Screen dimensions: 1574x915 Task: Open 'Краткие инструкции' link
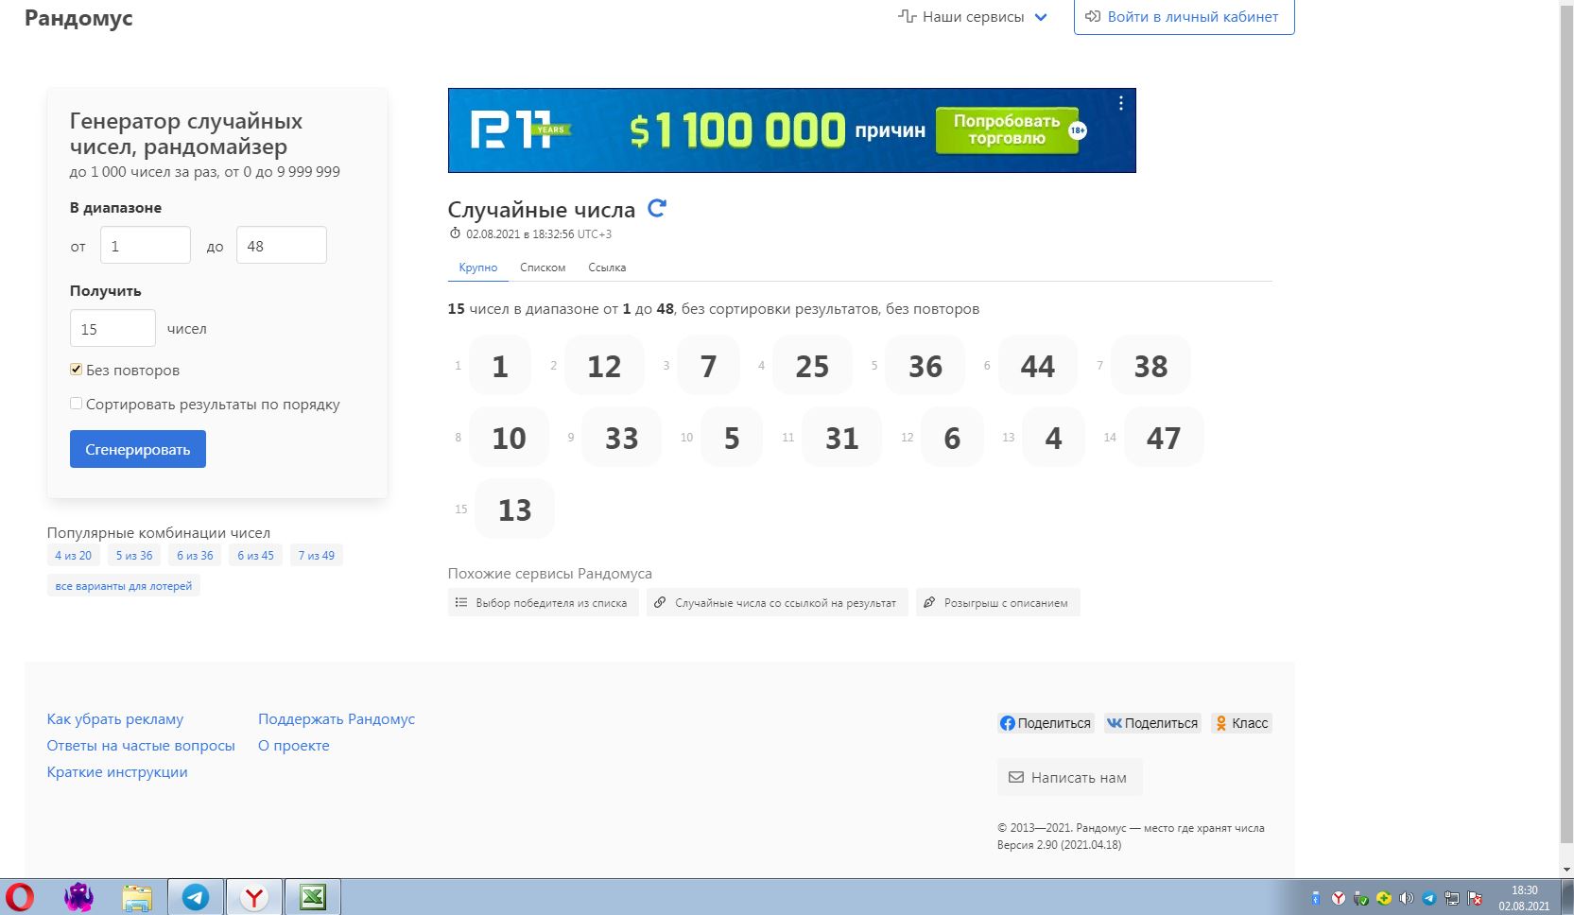[x=117, y=772]
